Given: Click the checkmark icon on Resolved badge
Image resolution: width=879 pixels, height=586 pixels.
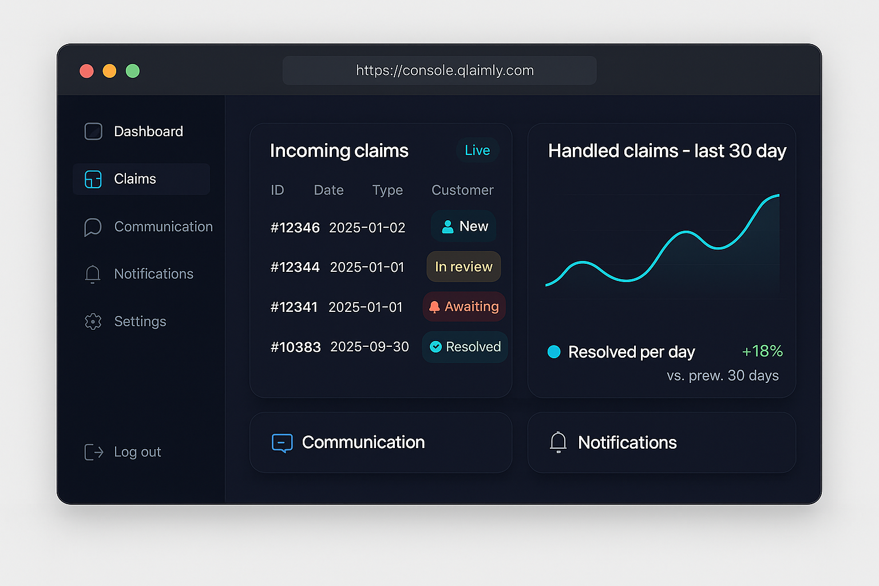Looking at the screenshot, I should coord(436,347).
